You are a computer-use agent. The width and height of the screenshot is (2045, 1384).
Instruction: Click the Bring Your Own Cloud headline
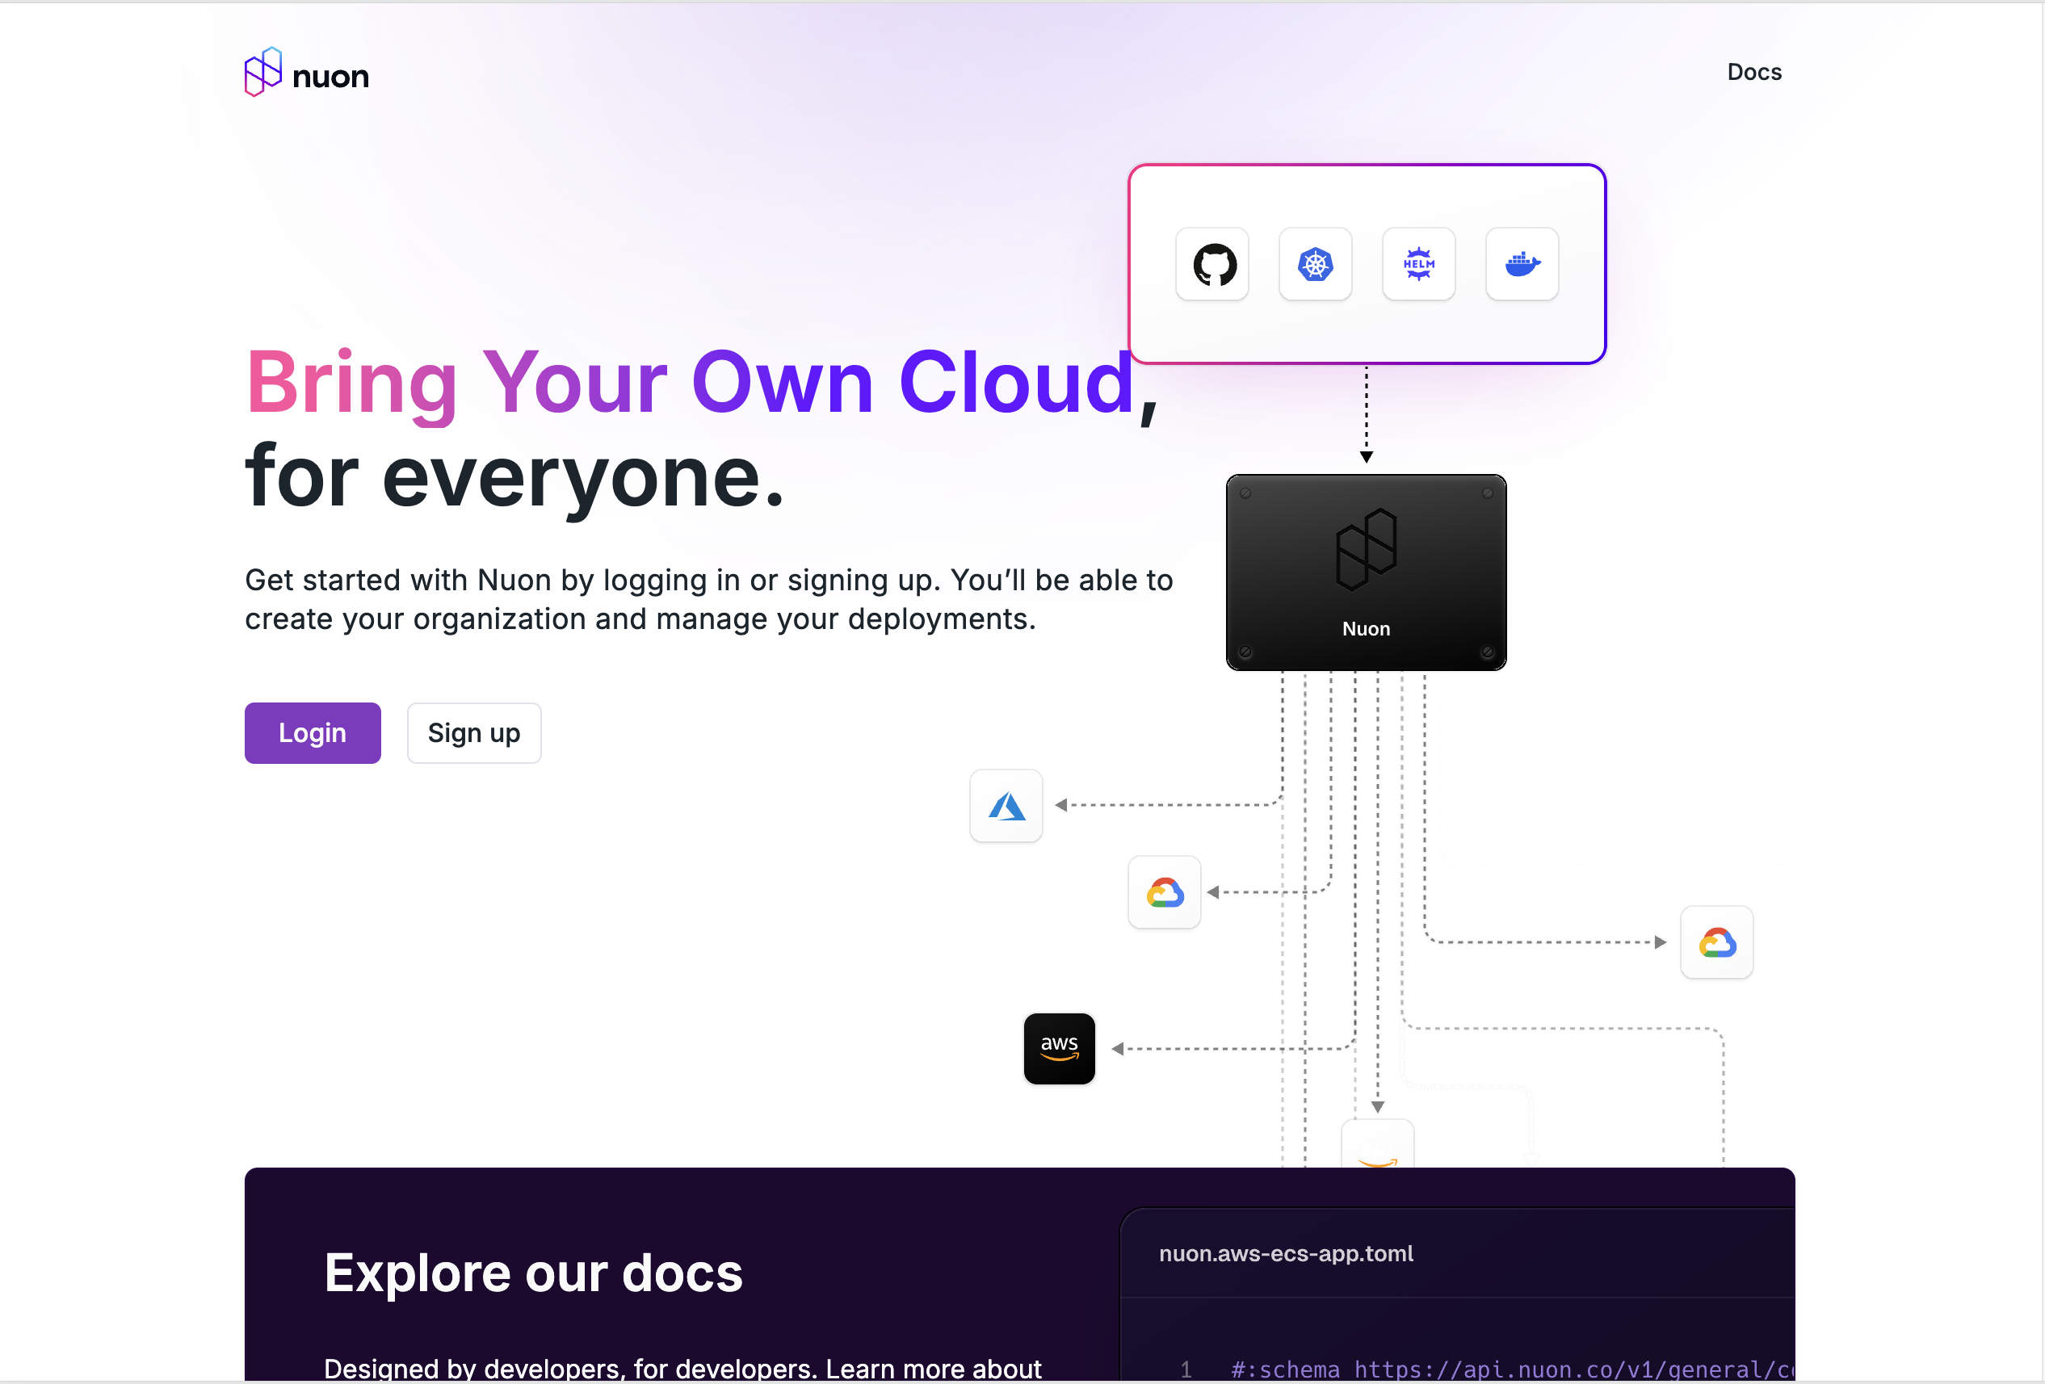691,383
